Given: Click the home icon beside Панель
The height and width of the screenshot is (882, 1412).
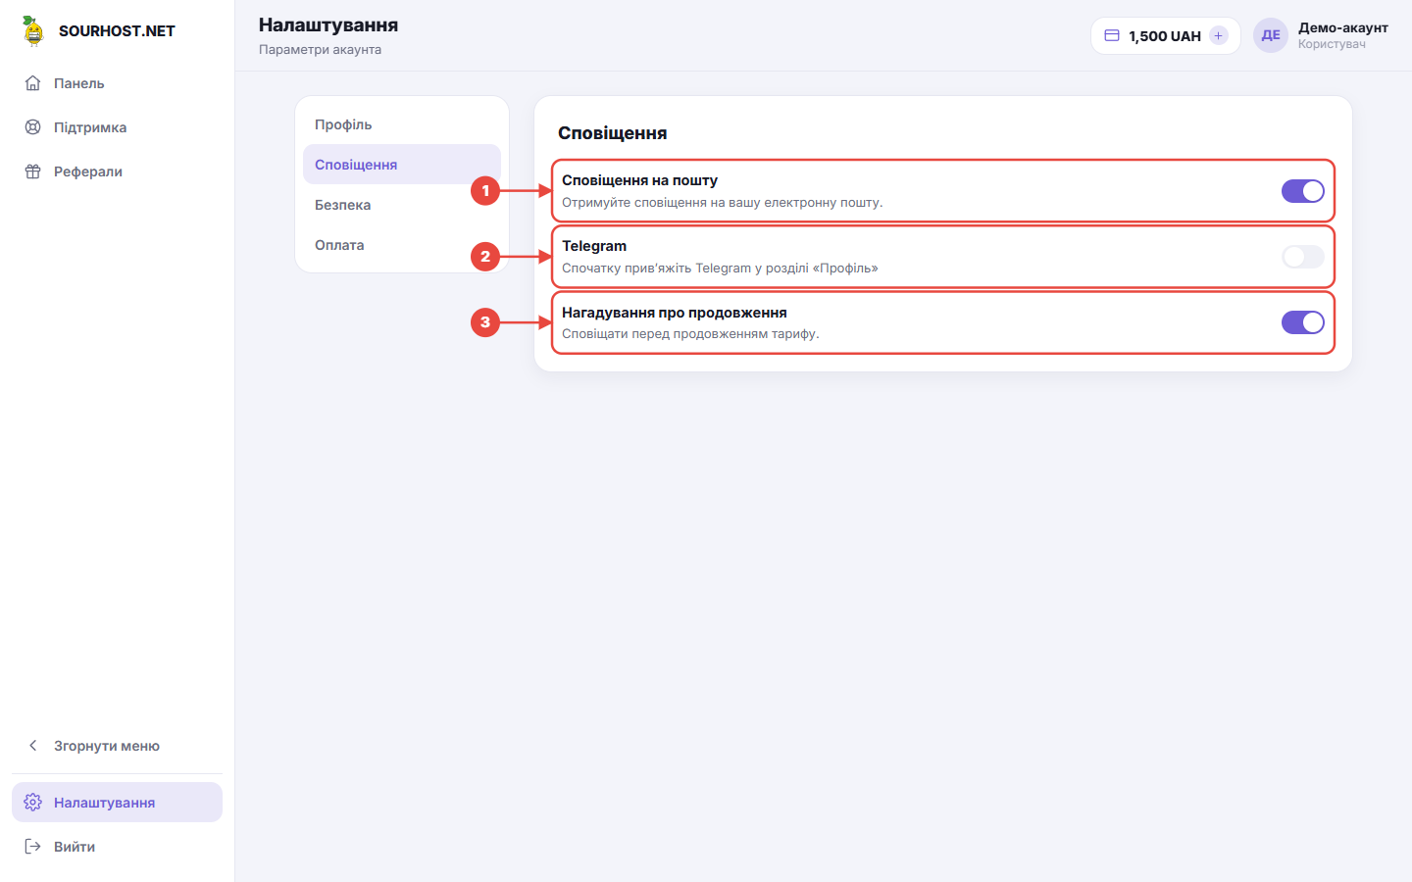Looking at the screenshot, I should pyautogui.click(x=32, y=83).
